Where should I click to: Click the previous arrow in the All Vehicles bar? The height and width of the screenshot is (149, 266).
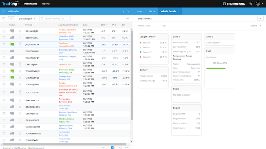pyautogui.click(x=124, y=11)
